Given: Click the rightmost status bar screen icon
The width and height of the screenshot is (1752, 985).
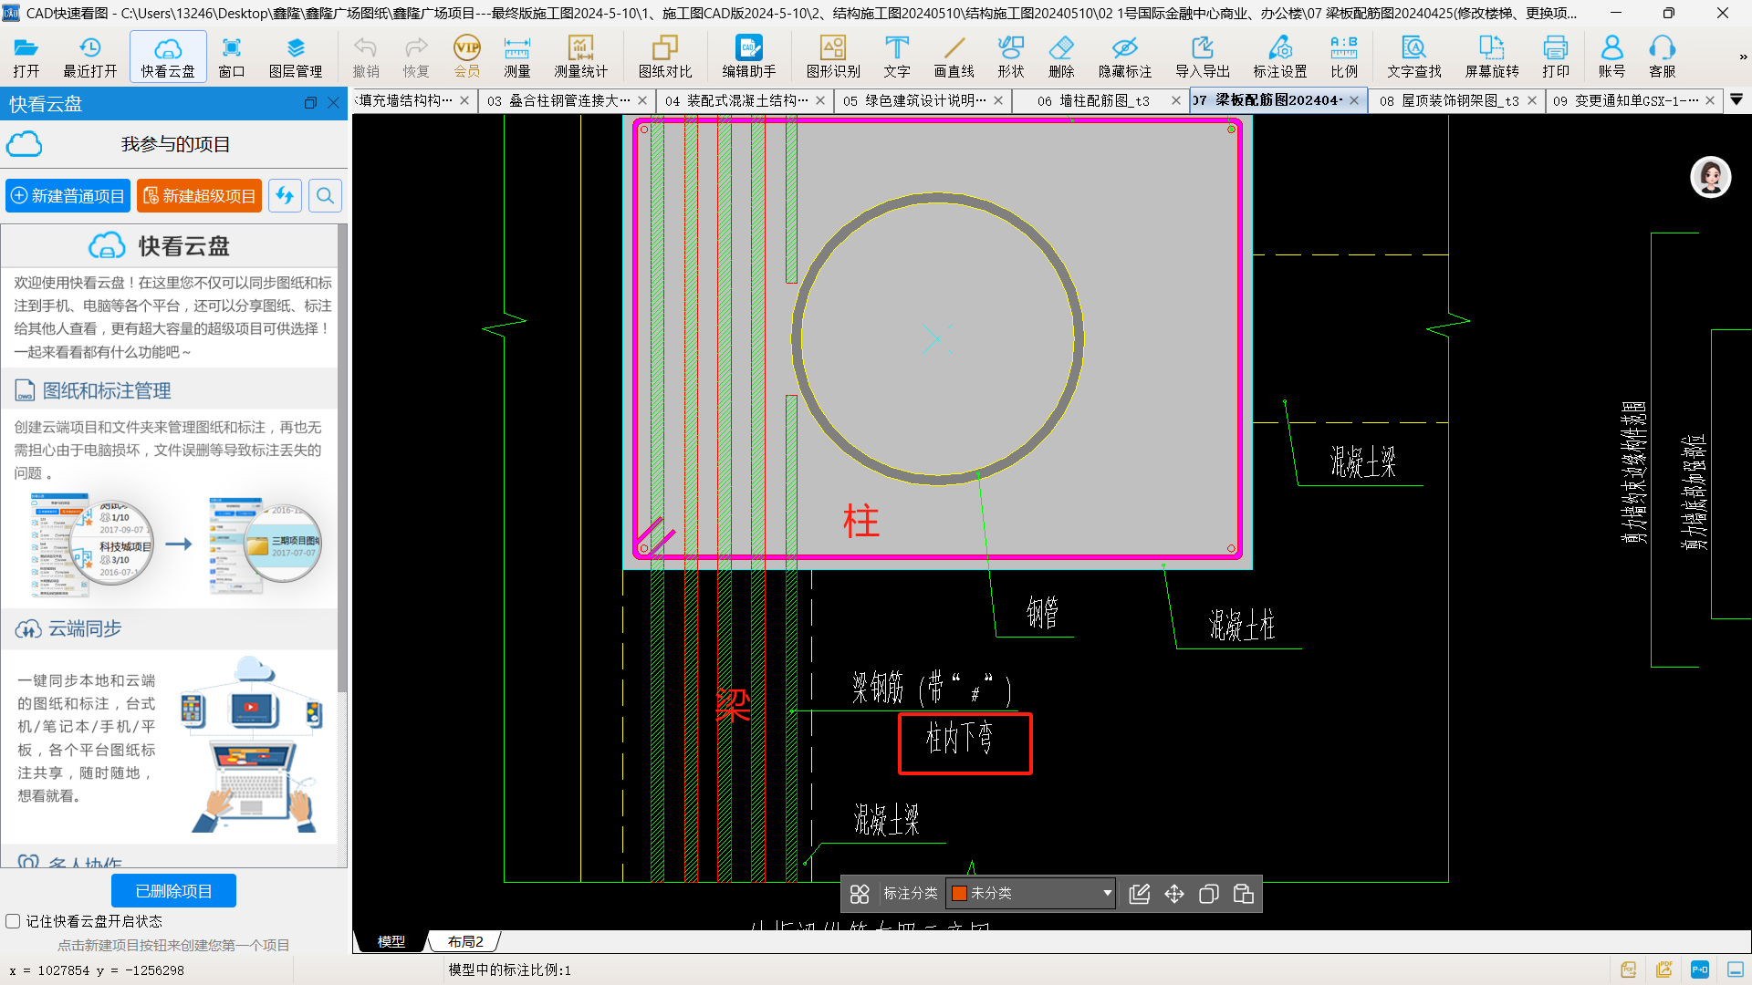Looking at the screenshot, I should pos(1736,969).
